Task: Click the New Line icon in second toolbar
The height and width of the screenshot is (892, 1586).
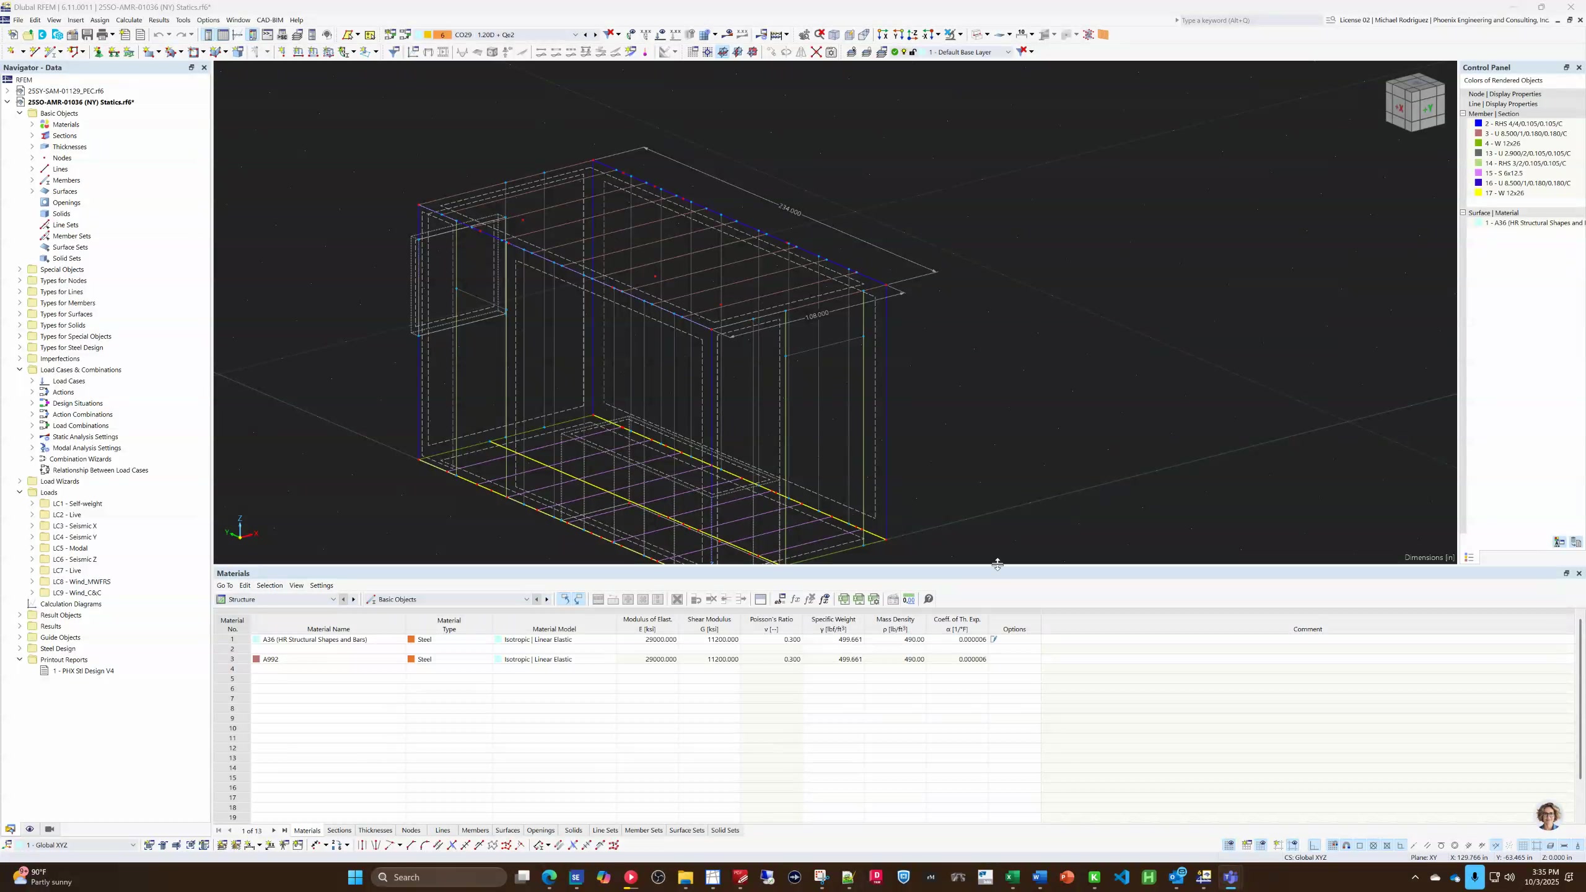Action: point(35,52)
